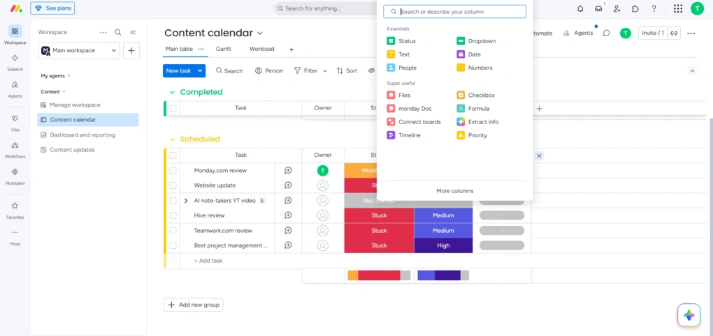This screenshot has width=713, height=336.
Task: Add column plus in Completed group header
Action: [540, 108]
